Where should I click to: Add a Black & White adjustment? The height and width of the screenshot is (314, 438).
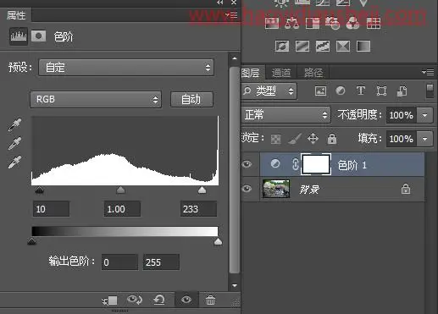[x=313, y=23]
